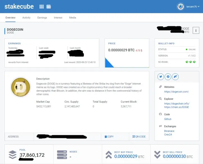The image size is (203, 164).
Task: Click the Best Sell Price down-arrows icon
Action: [x=157, y=155]
